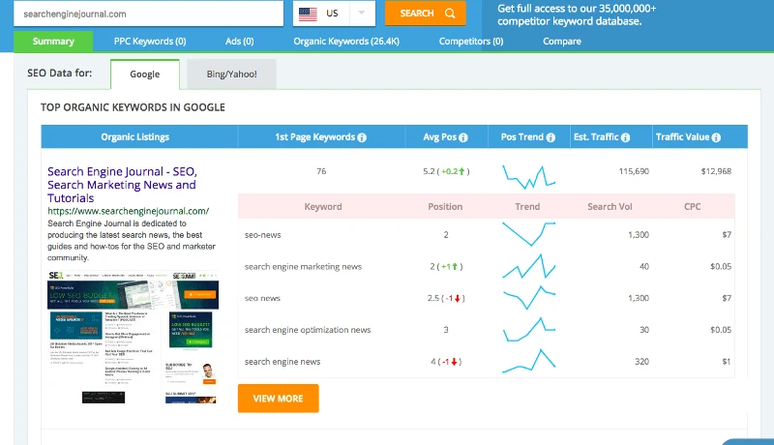Click the VIEW MORE button
This screenshot has height=445, width=774.
click(278, 399)
